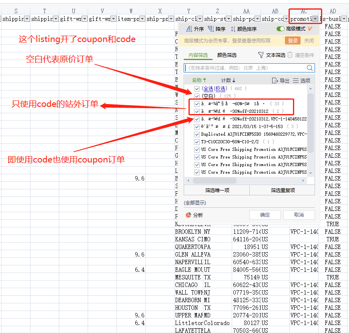This screenshot has height=333, width=349.
Task: Click the filter search input field
Action: (245, 68)
